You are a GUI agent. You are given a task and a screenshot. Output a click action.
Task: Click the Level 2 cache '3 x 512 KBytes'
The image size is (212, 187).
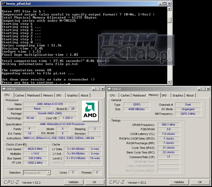click(76, 158)
